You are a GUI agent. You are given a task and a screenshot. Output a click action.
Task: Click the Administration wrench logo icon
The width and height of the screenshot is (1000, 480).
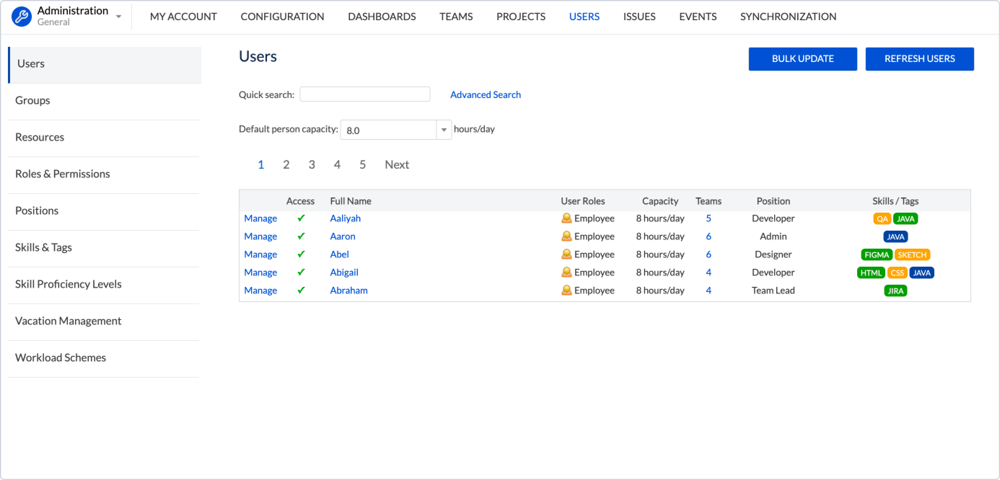[x=21, y=17]
